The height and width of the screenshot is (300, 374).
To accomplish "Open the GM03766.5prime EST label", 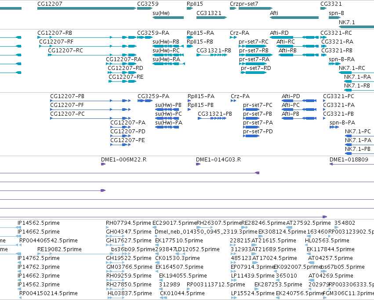I will point(129,267).
